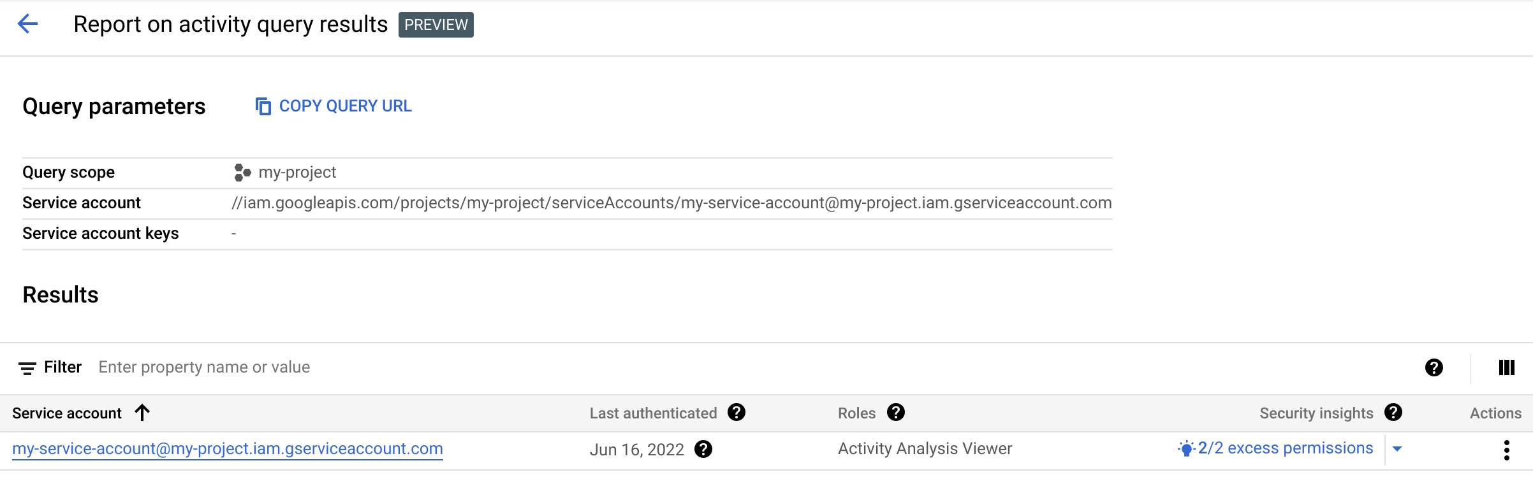Click the Roles column help icon
Viewport: 1533px width, 484px height.
coord(896,413)
